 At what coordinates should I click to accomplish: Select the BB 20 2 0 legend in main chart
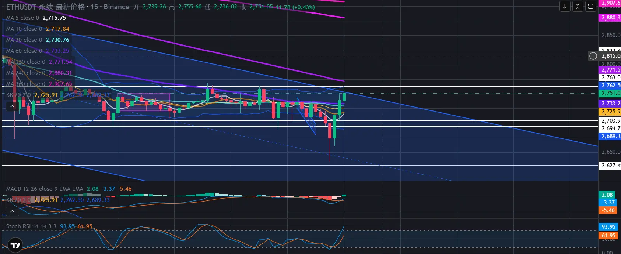[x=18, y=95]
